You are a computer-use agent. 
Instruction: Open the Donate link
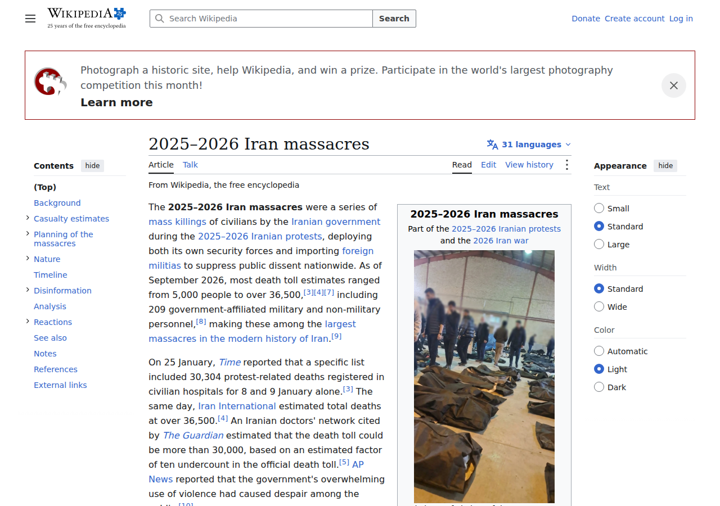586,19
